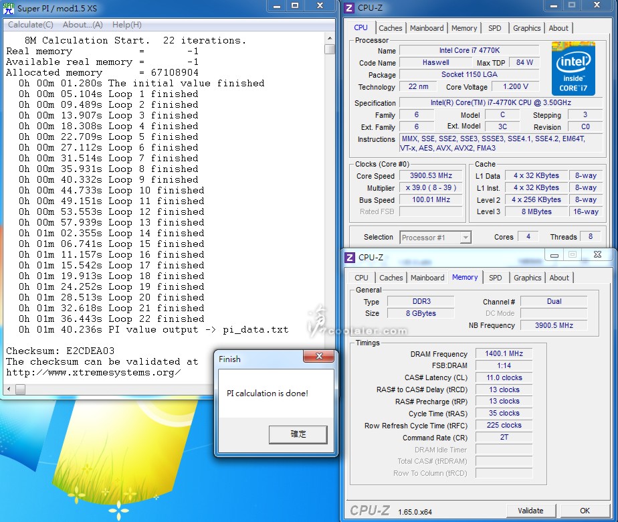The height and width of the screenshot is (522, 618).
Task: Click the Command Rate value 2T
Action: tap(504, 437)
